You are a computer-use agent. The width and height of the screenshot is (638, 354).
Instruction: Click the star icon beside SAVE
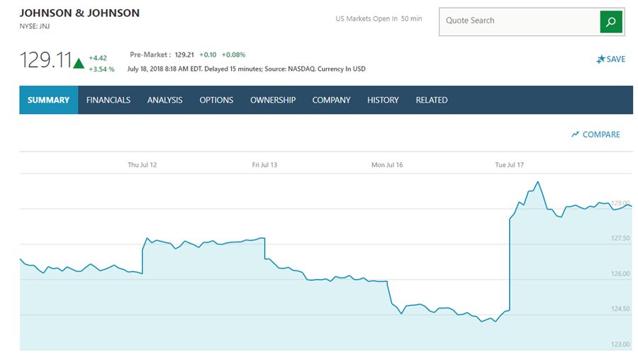point(600,59)
